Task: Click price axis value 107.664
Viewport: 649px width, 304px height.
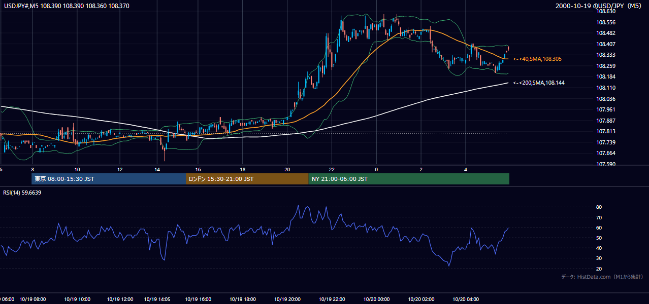Action: click(606, 153)
